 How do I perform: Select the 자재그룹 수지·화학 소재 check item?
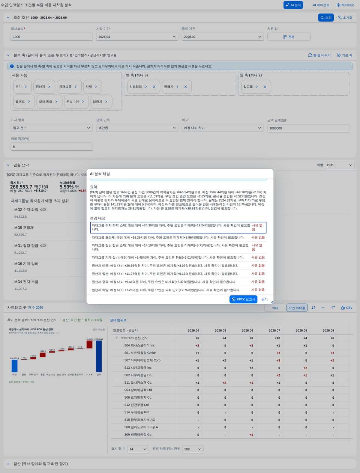click(178, 227)
